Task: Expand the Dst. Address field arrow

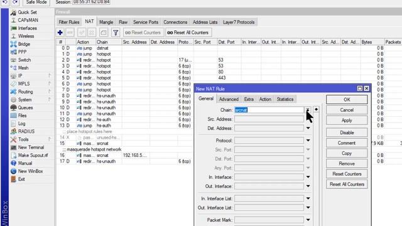Action: (x=308, y=128)
